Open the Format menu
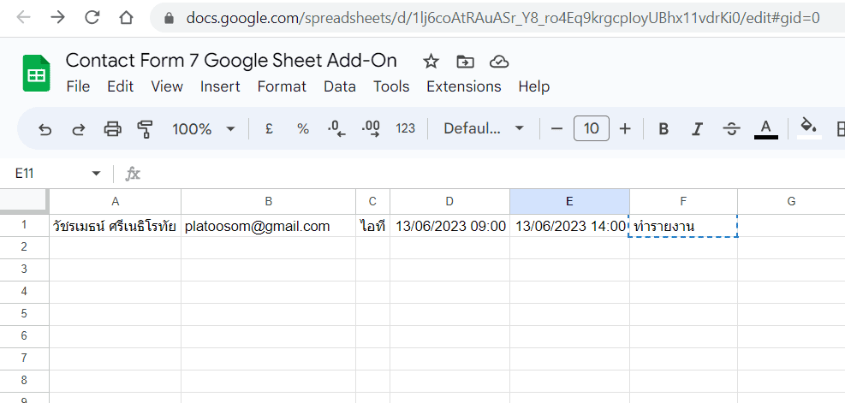 tap(282, 86)
